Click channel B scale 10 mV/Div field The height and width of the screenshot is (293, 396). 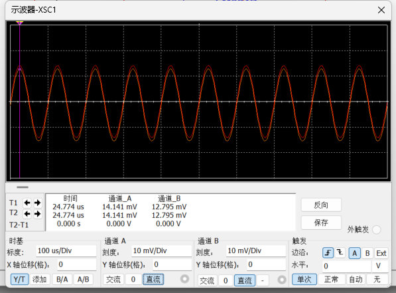click(256, 250)
